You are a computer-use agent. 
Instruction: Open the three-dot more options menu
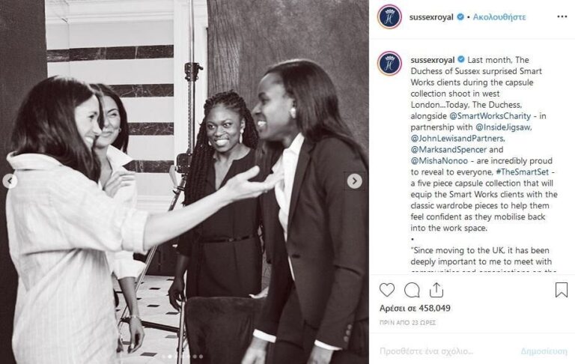click(x=562, y=17)
